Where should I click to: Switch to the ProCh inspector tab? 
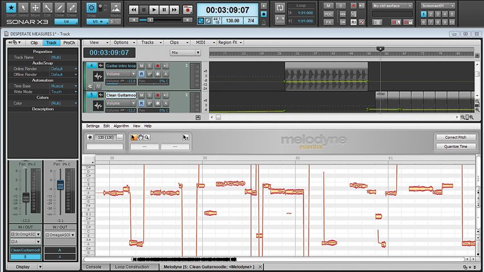[x=69, y=43]
